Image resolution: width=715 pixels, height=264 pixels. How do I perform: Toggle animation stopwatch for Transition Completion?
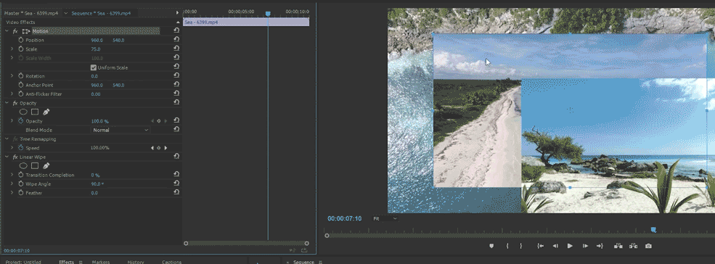(20, 175)
